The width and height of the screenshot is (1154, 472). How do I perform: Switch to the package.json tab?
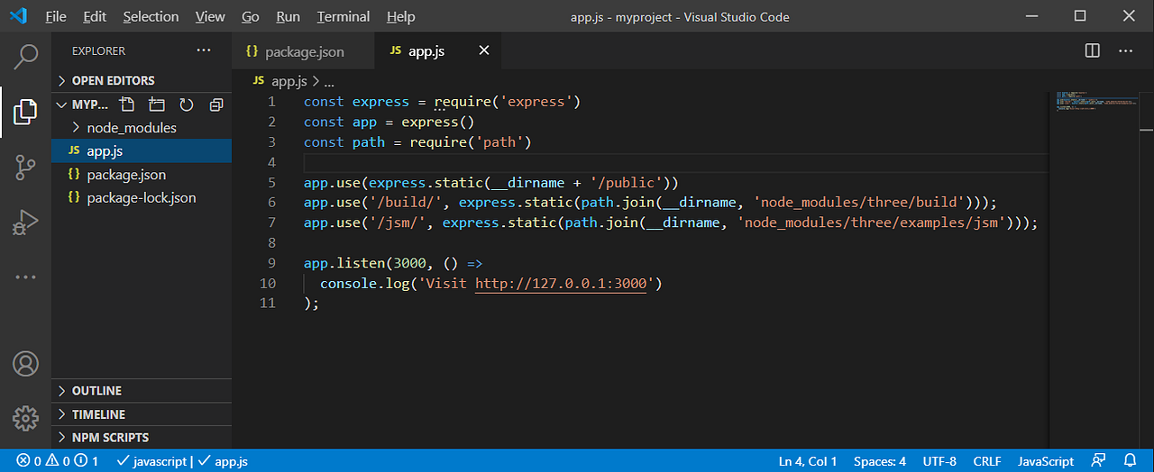point(303,51)
